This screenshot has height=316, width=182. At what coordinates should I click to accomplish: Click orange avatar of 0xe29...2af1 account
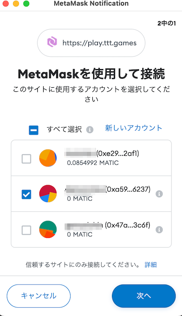click(48, 158)
